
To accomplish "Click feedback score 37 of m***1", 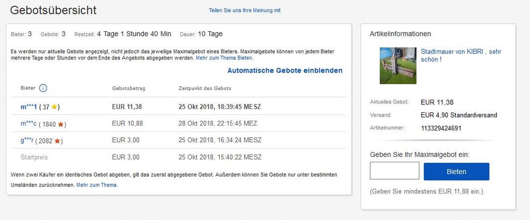I will click(x=46, y=107).
